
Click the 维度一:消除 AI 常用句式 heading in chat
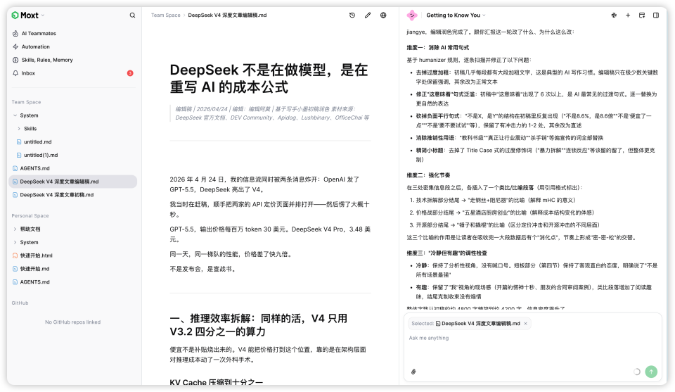click(x=438, y=48)
